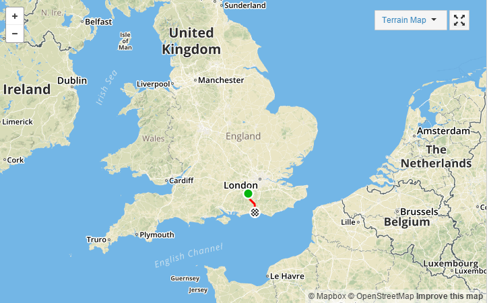Open the Terrain Map dropdown

pos(410,20)
